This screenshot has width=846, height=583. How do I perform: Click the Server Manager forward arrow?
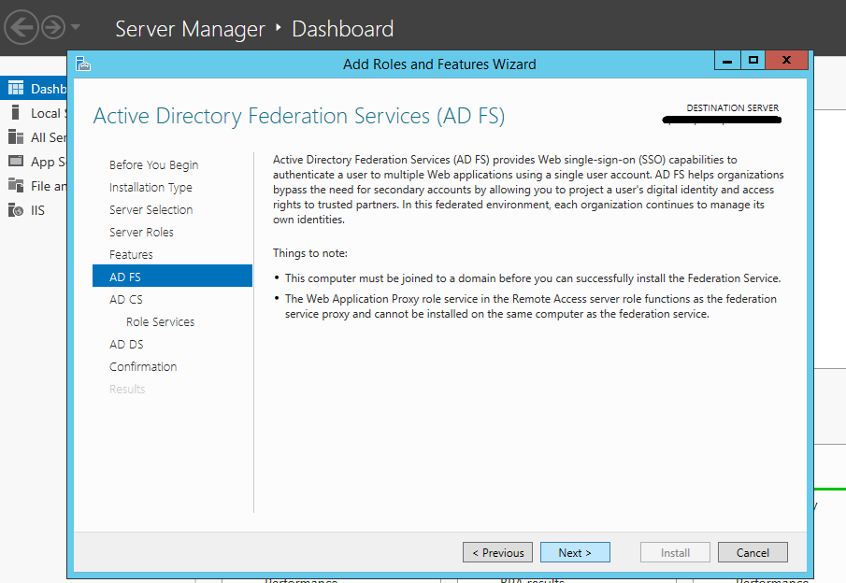point(52,28)
